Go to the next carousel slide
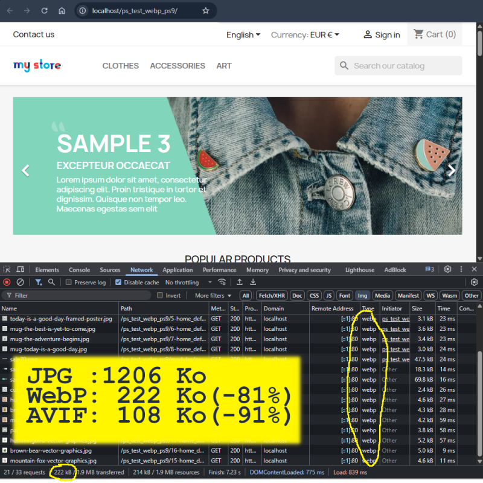 click(x=451, y=170)
